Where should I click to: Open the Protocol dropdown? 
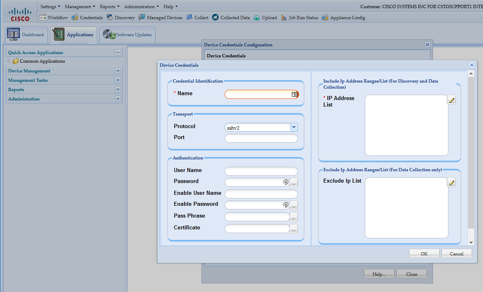coord(294,127)
